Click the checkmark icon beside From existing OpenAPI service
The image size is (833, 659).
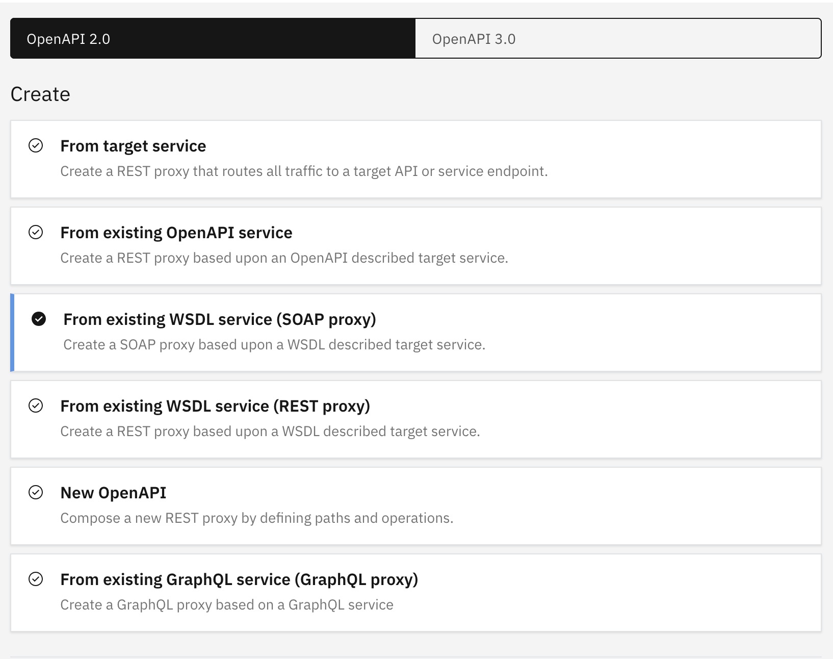point(36,233)
